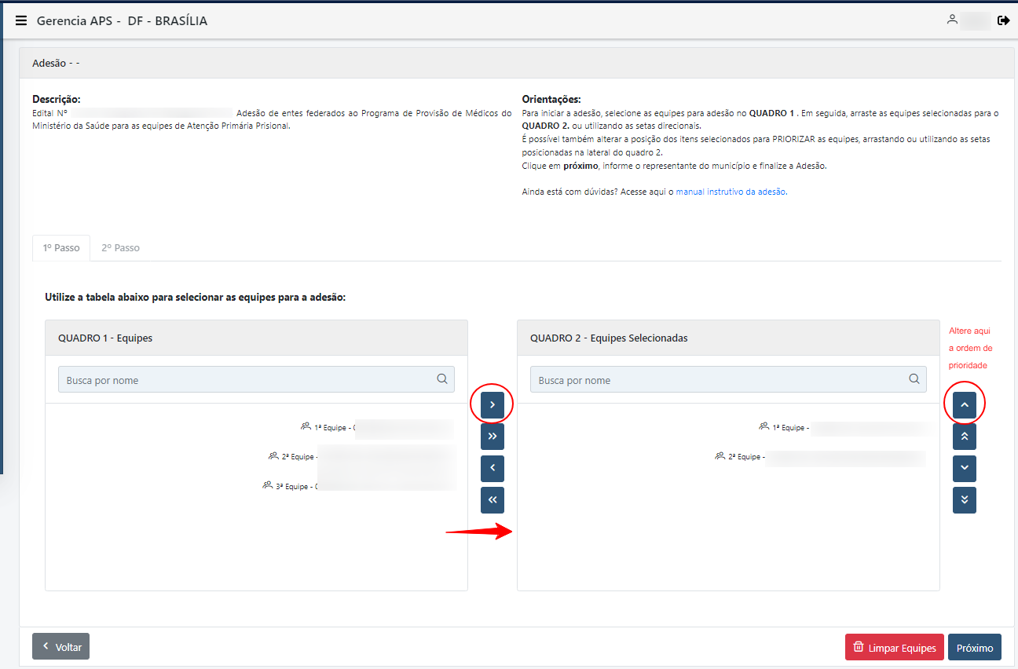The image size is (1018, 669).
Task: Go back with the Voltar button
Action: tap(61, 647)
